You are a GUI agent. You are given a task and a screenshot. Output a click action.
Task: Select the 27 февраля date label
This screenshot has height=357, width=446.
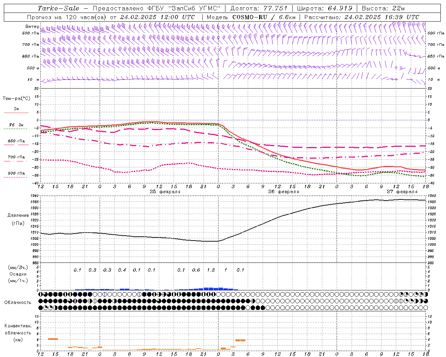(402, 192)
